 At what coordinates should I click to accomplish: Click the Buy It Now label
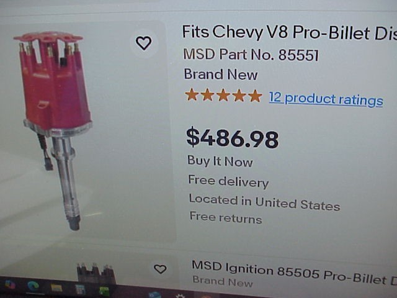(x=220, y=161)
